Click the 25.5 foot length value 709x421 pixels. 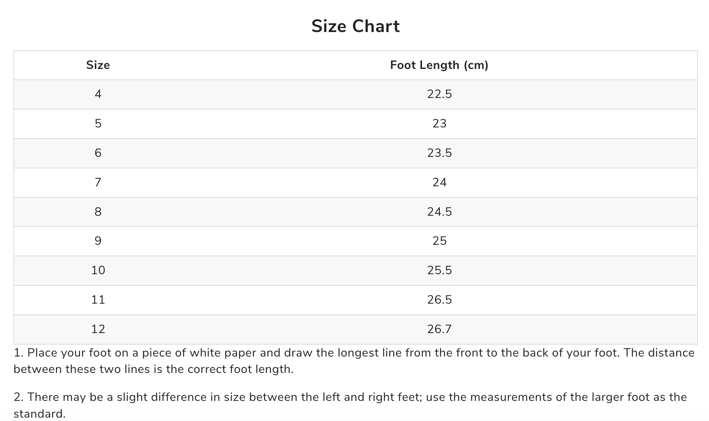tap(439, 270)
